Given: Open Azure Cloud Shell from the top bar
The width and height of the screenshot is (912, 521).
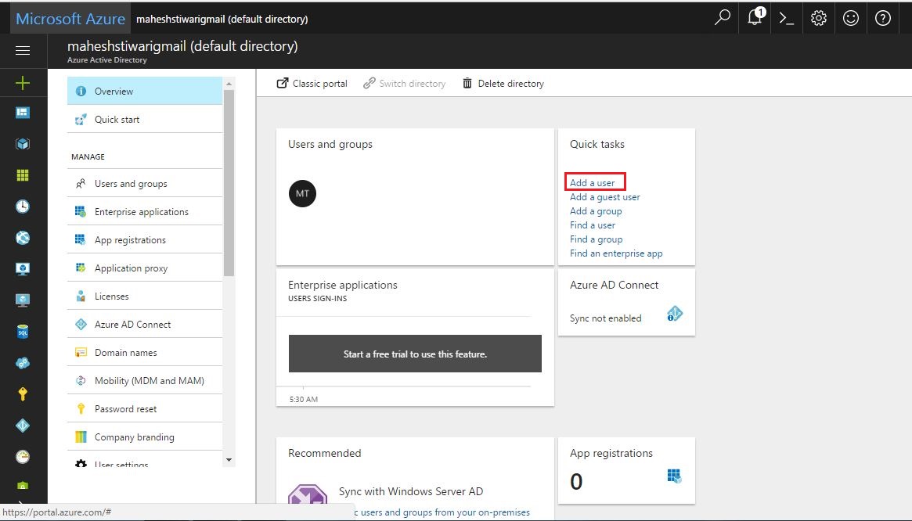Looking at the screenshot, I should tap(787, 17).
